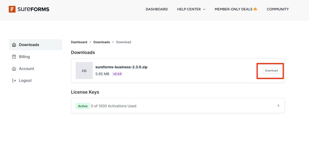Go to Downloads via the breadcrumb link
The width and height of the screenshot is (309, 147).
coord(102,42)
